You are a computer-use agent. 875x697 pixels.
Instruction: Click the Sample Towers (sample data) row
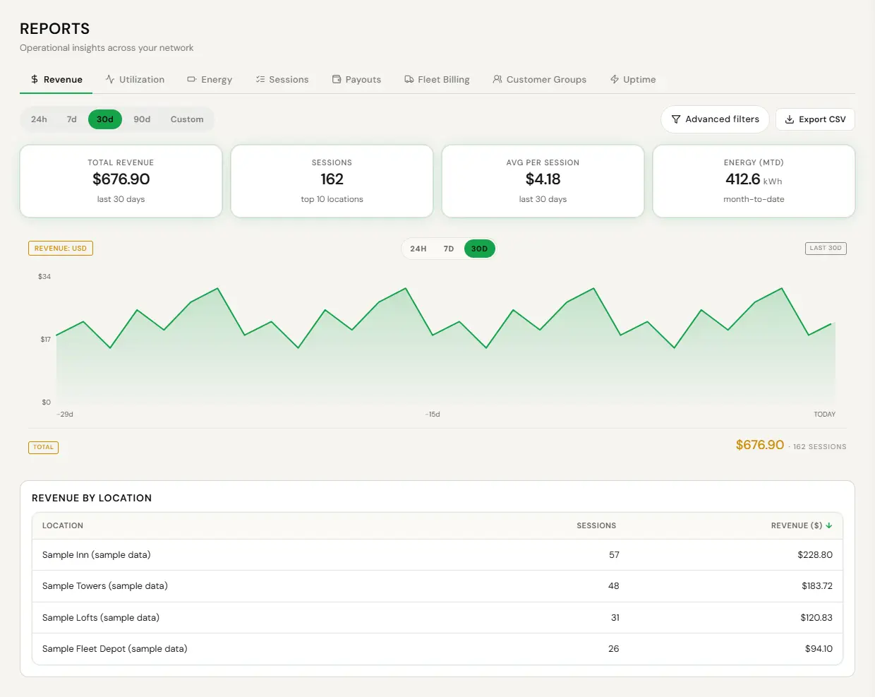pos(437,586)
